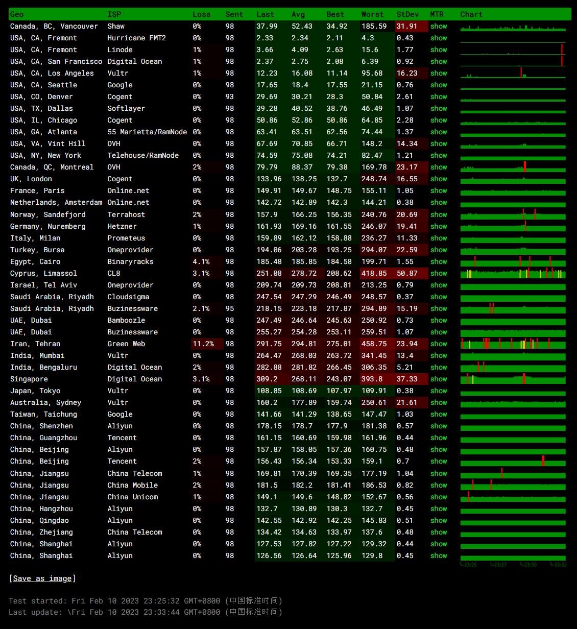Click the 50.87 StDev value for Limassol
577x629 pixels.
[x=407, y=273]
